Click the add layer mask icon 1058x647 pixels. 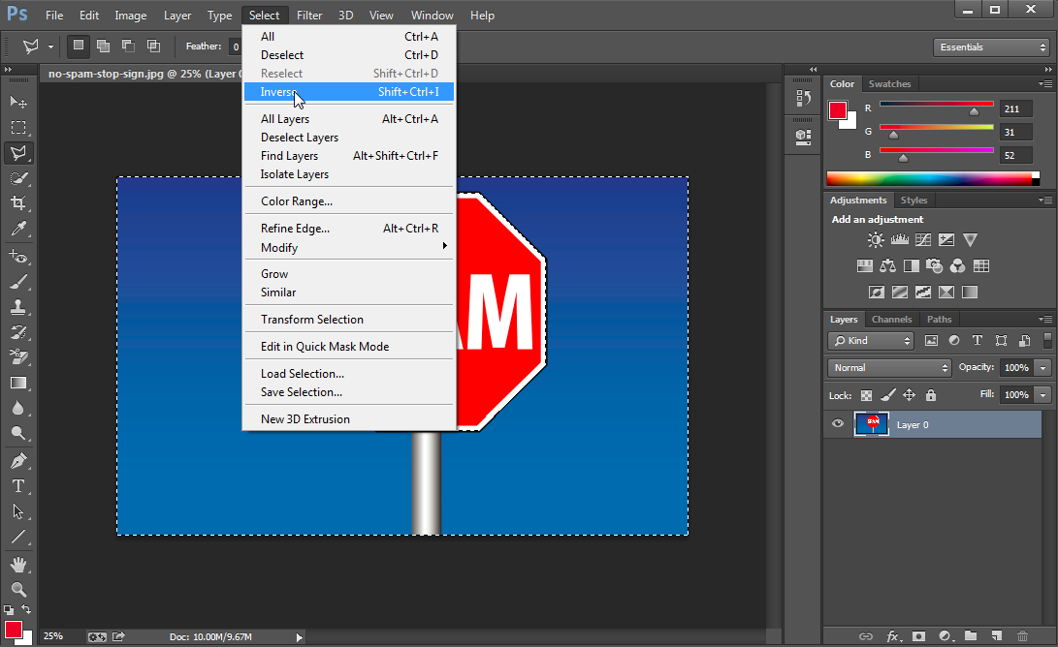(917, 636)
